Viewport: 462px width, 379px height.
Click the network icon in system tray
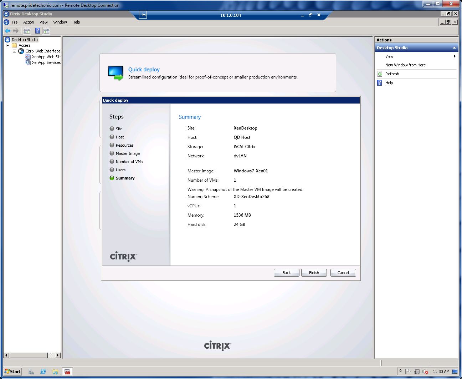417,372
